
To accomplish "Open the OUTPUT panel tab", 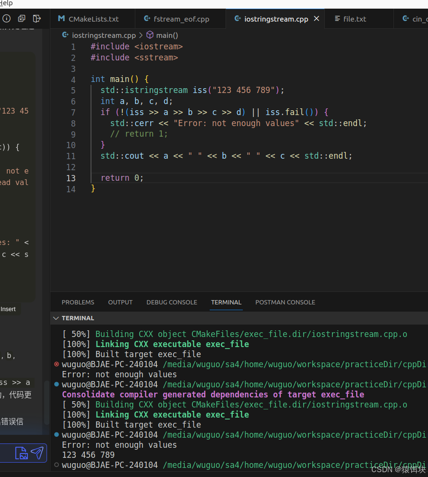I will point(120,302).
